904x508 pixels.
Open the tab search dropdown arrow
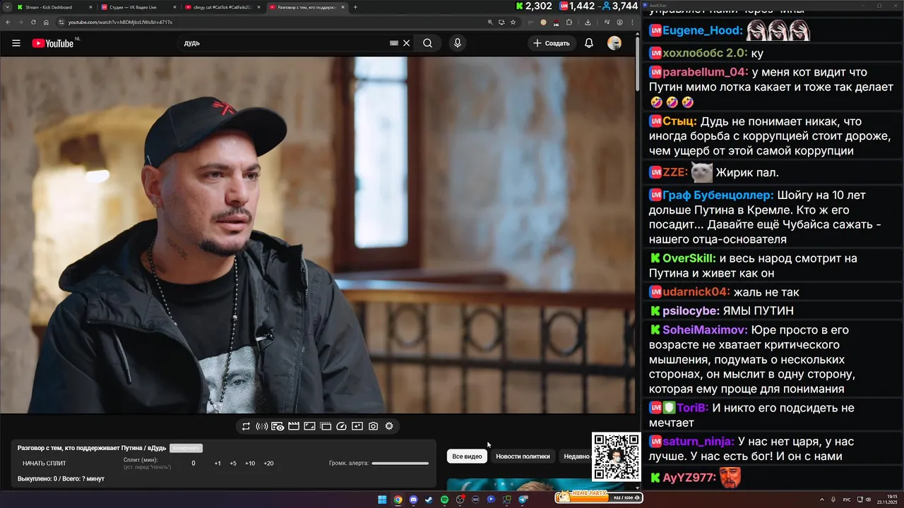pos(7,7)
